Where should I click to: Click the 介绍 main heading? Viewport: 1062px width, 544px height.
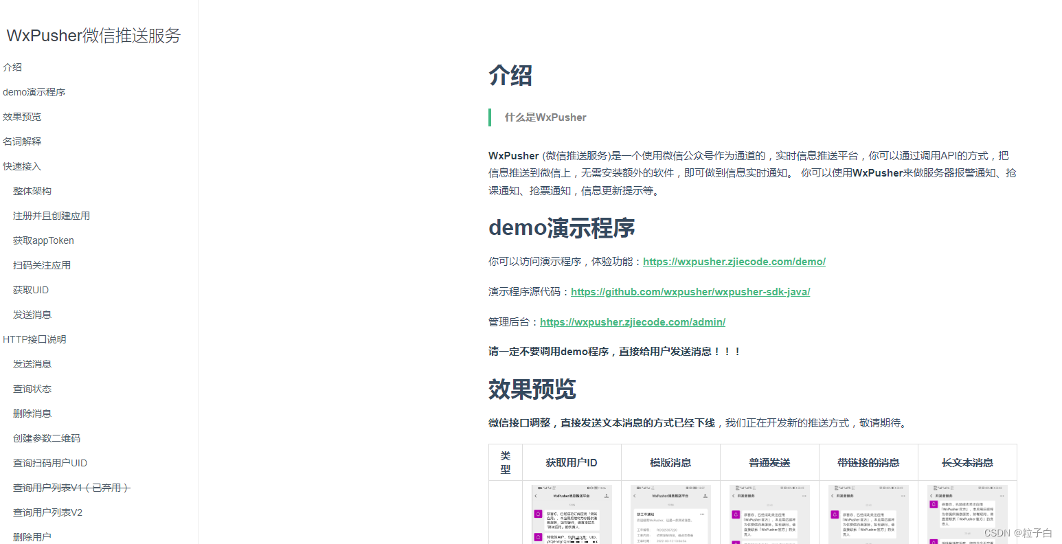tap(510, 75)
